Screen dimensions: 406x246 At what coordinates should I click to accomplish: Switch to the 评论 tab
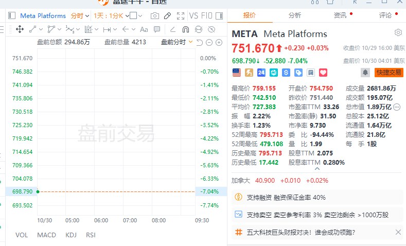tap(385, 15)
